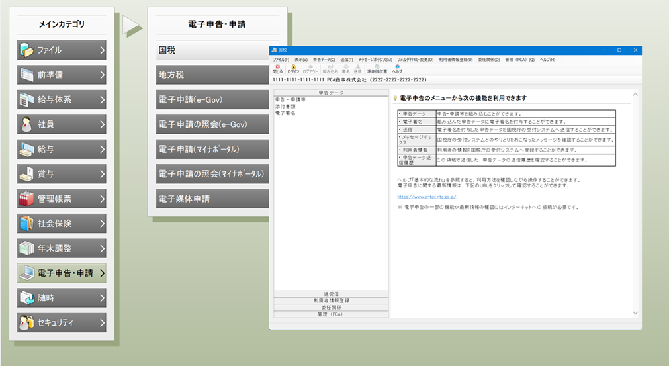Select 添付書類 in the tree
This screenshot has width=669, height=366.
[x=285, y=106]
